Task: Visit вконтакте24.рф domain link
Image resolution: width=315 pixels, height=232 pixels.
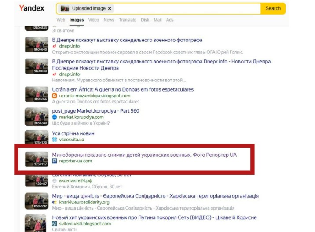Action: tap(76, 181)
